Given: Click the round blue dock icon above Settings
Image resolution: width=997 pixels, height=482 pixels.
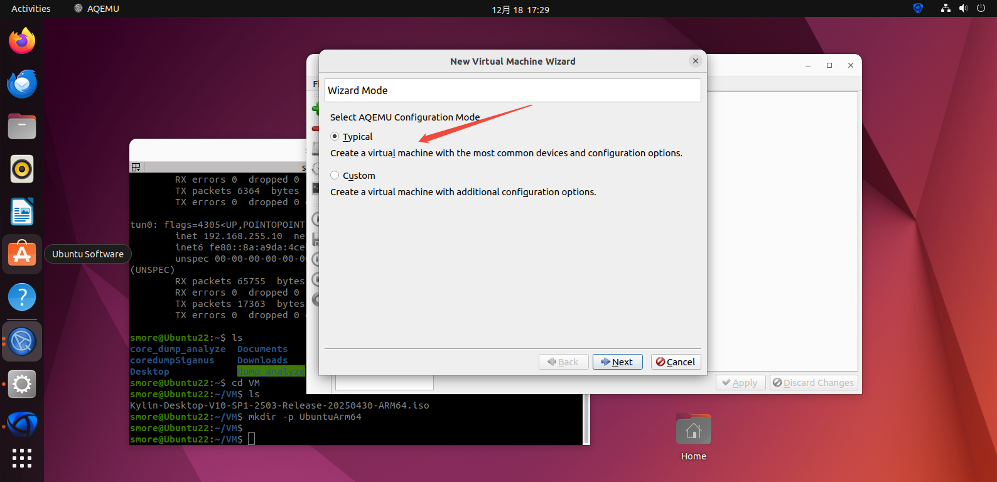Looking at the screenshot, I should [x=22, y=341].
